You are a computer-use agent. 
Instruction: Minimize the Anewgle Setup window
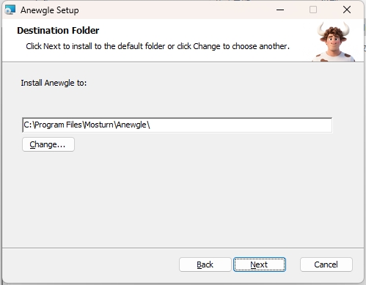pos(280,10)
